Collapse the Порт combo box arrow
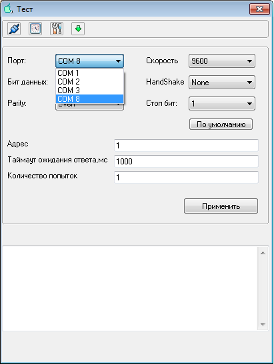 coord(118,61)
